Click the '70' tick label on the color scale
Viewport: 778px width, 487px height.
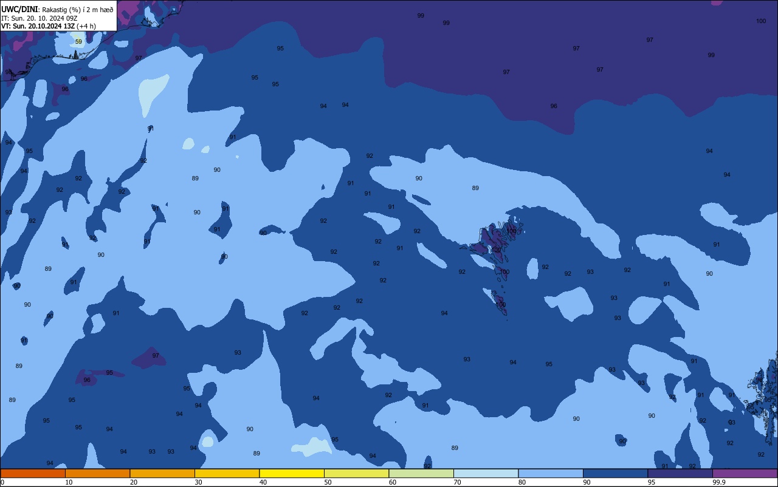coord(457,482)
